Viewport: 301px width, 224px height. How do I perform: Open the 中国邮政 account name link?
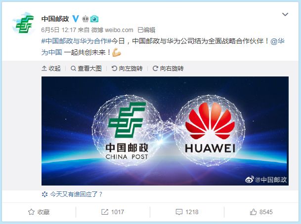55,19
